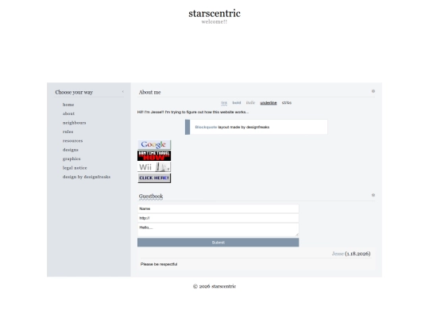This screenshot has height=321, width=429.
Task: Click the © 2026 starscentric footer text
Action: tap(214, 286)
